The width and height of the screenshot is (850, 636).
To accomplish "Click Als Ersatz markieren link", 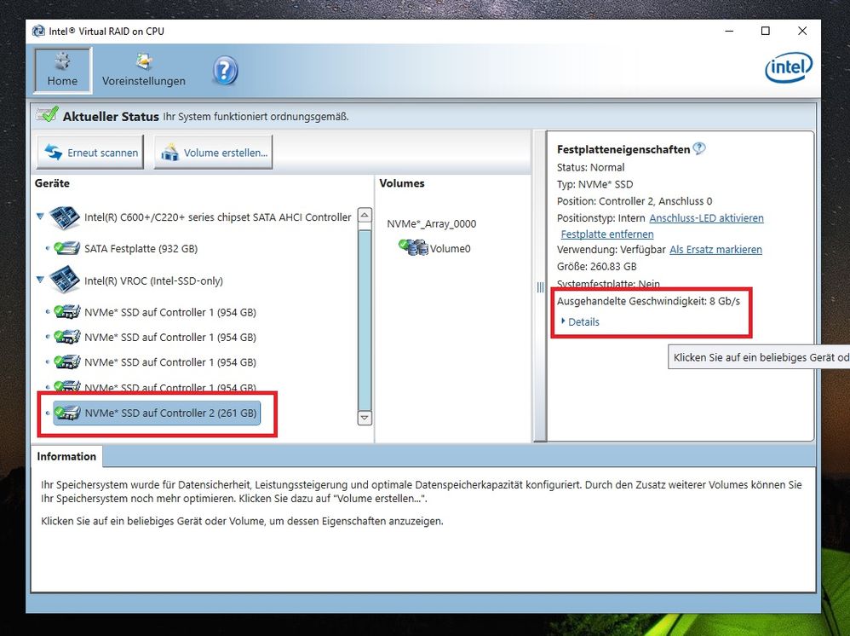I will coord(715,250).
